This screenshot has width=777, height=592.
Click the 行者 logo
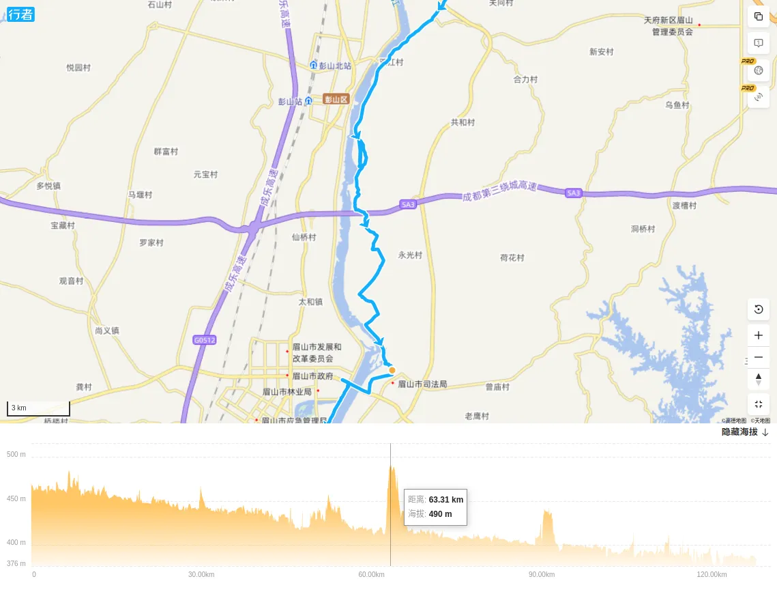tap(20, 14)
